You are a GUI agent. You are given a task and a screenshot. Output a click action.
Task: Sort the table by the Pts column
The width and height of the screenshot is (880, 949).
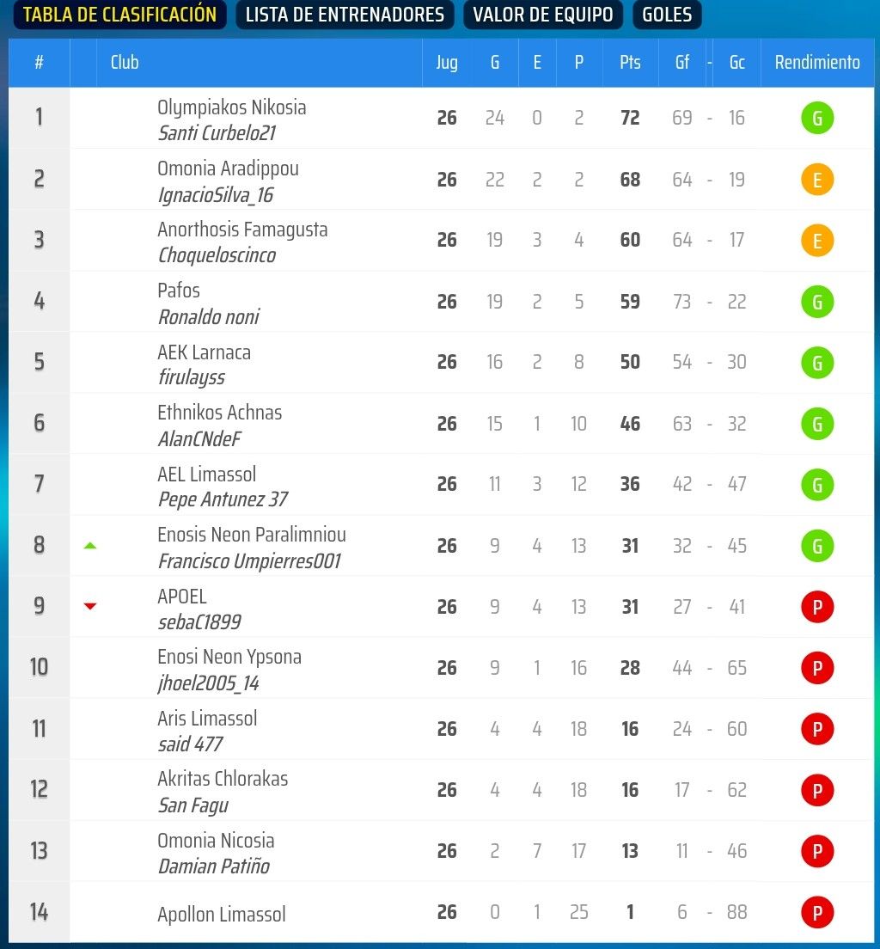630,62
